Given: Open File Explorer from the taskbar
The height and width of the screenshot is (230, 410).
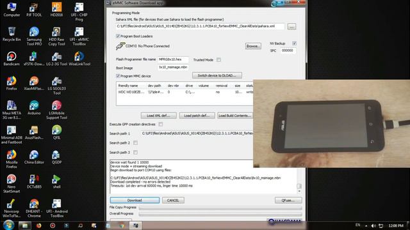Looking at the screenshot, I should [x=25, y=226].
